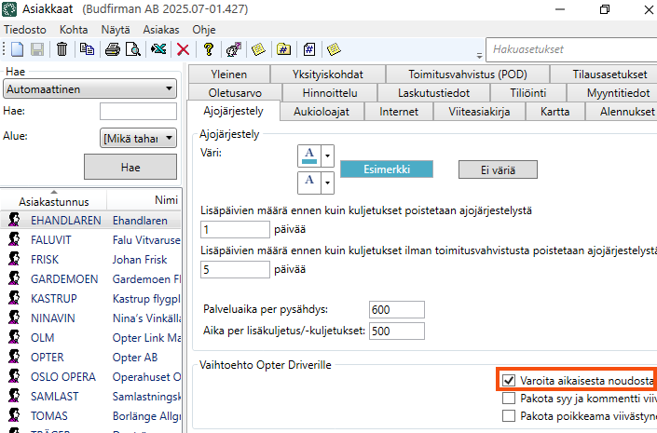Image resolution: width=657 pixels, height=433 pixels.
Task: Click the trash can delete icon
Action: pos(62,49)
